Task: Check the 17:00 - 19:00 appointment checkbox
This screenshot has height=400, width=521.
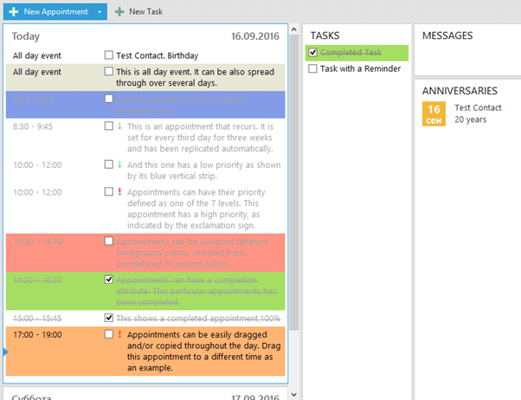Action: point(109,334)
